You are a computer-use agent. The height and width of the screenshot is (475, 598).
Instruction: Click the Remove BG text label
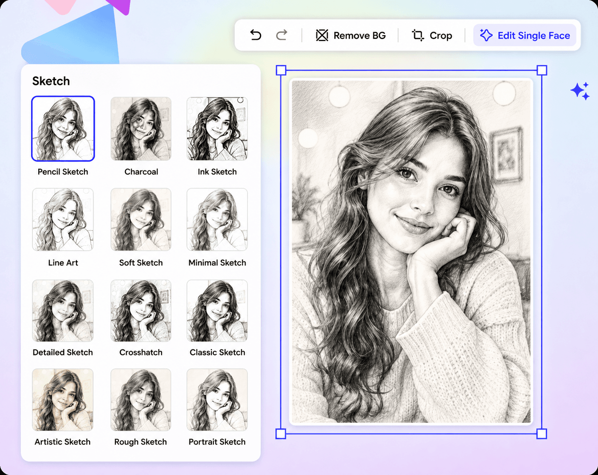click(x=360, y=36)
